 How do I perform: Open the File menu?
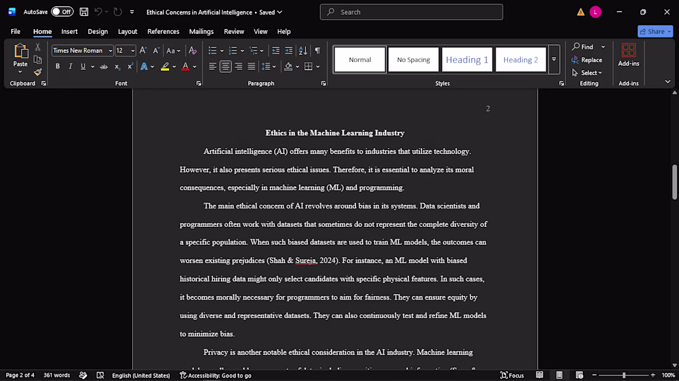(x=15, y=31)
